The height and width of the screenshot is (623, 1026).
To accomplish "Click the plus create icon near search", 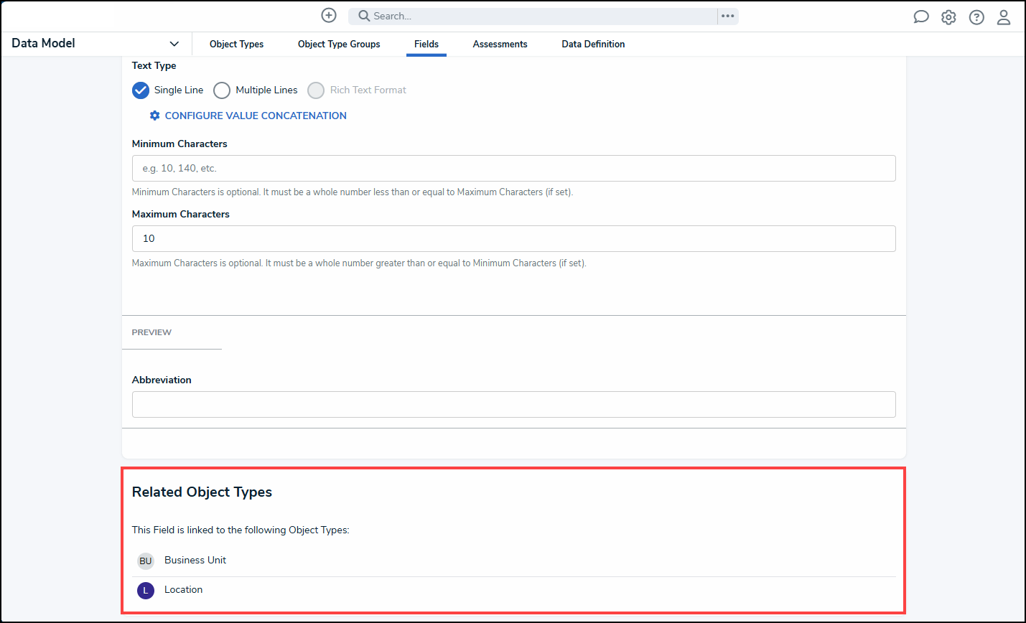I will tap(329, 15).
